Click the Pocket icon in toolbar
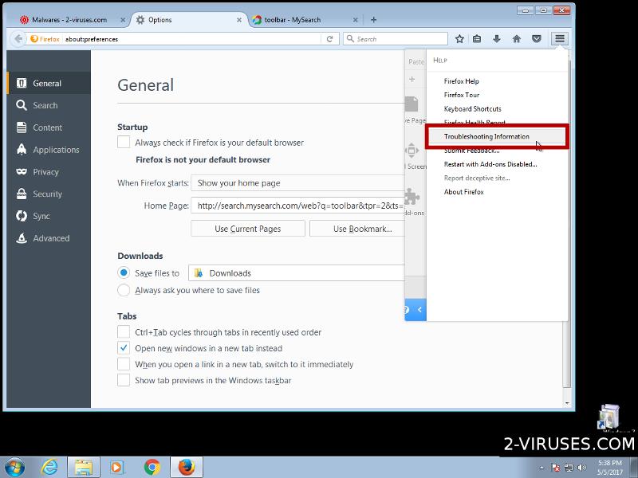Image resolution: width=638 pixels, height=478 pixels. [x=537, y=38]
